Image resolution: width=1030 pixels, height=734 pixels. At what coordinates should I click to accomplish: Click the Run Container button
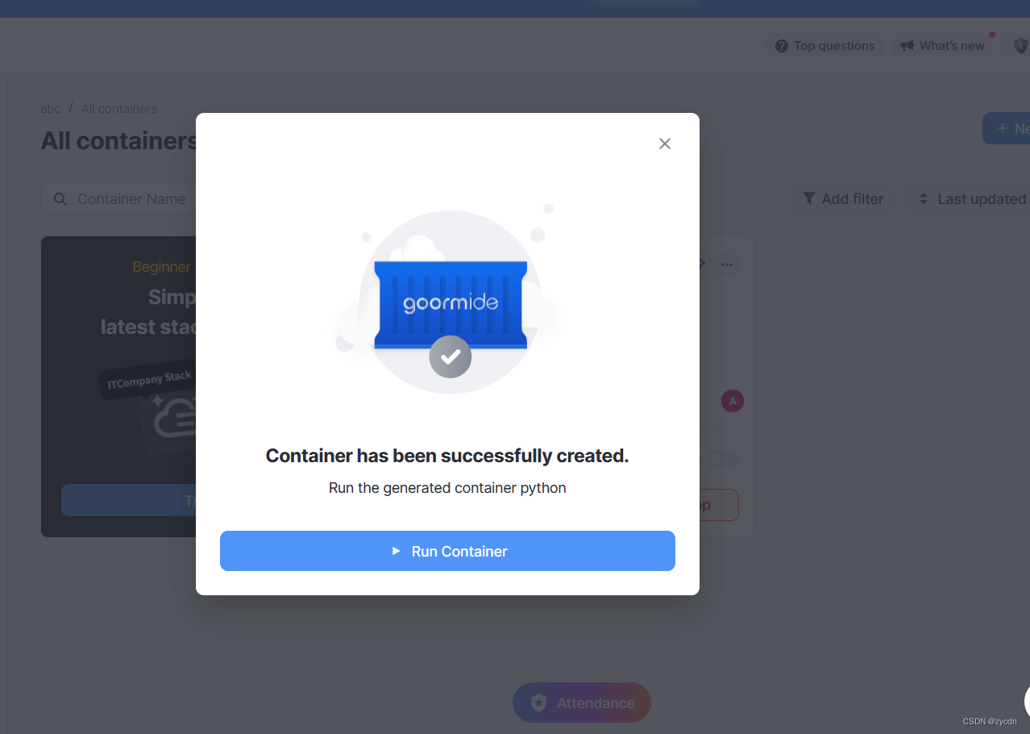tap(447, 551)
